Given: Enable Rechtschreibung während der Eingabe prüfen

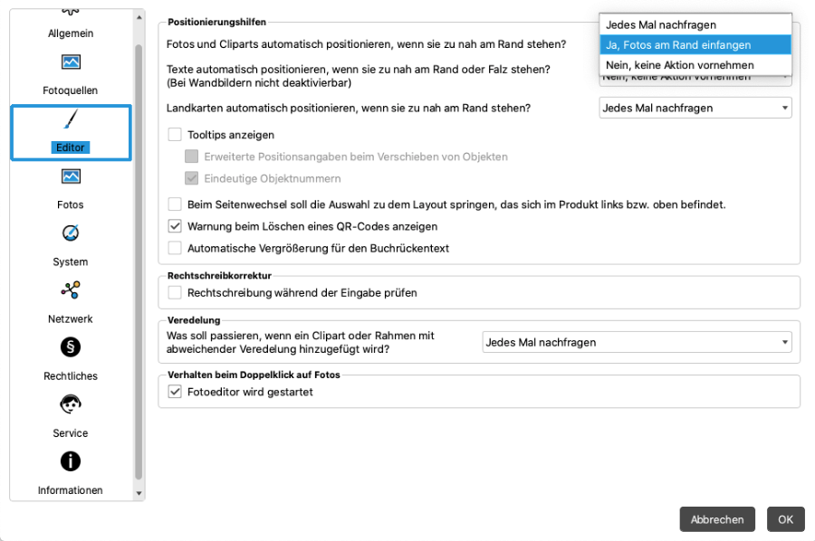Looking at the screenshot, I should (x=176, y=292).
